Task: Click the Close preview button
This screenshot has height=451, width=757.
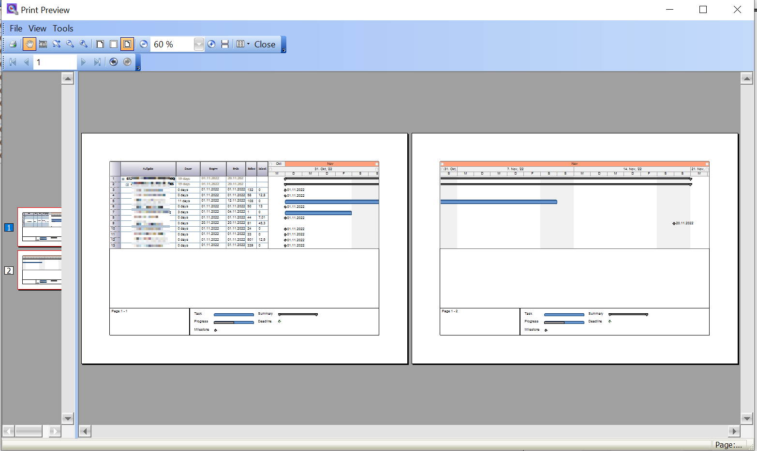Action: (x=265, y=44)
